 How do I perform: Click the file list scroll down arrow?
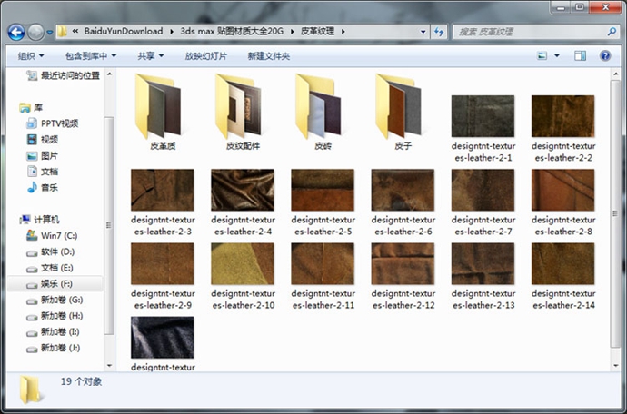[x=616, y=365]
